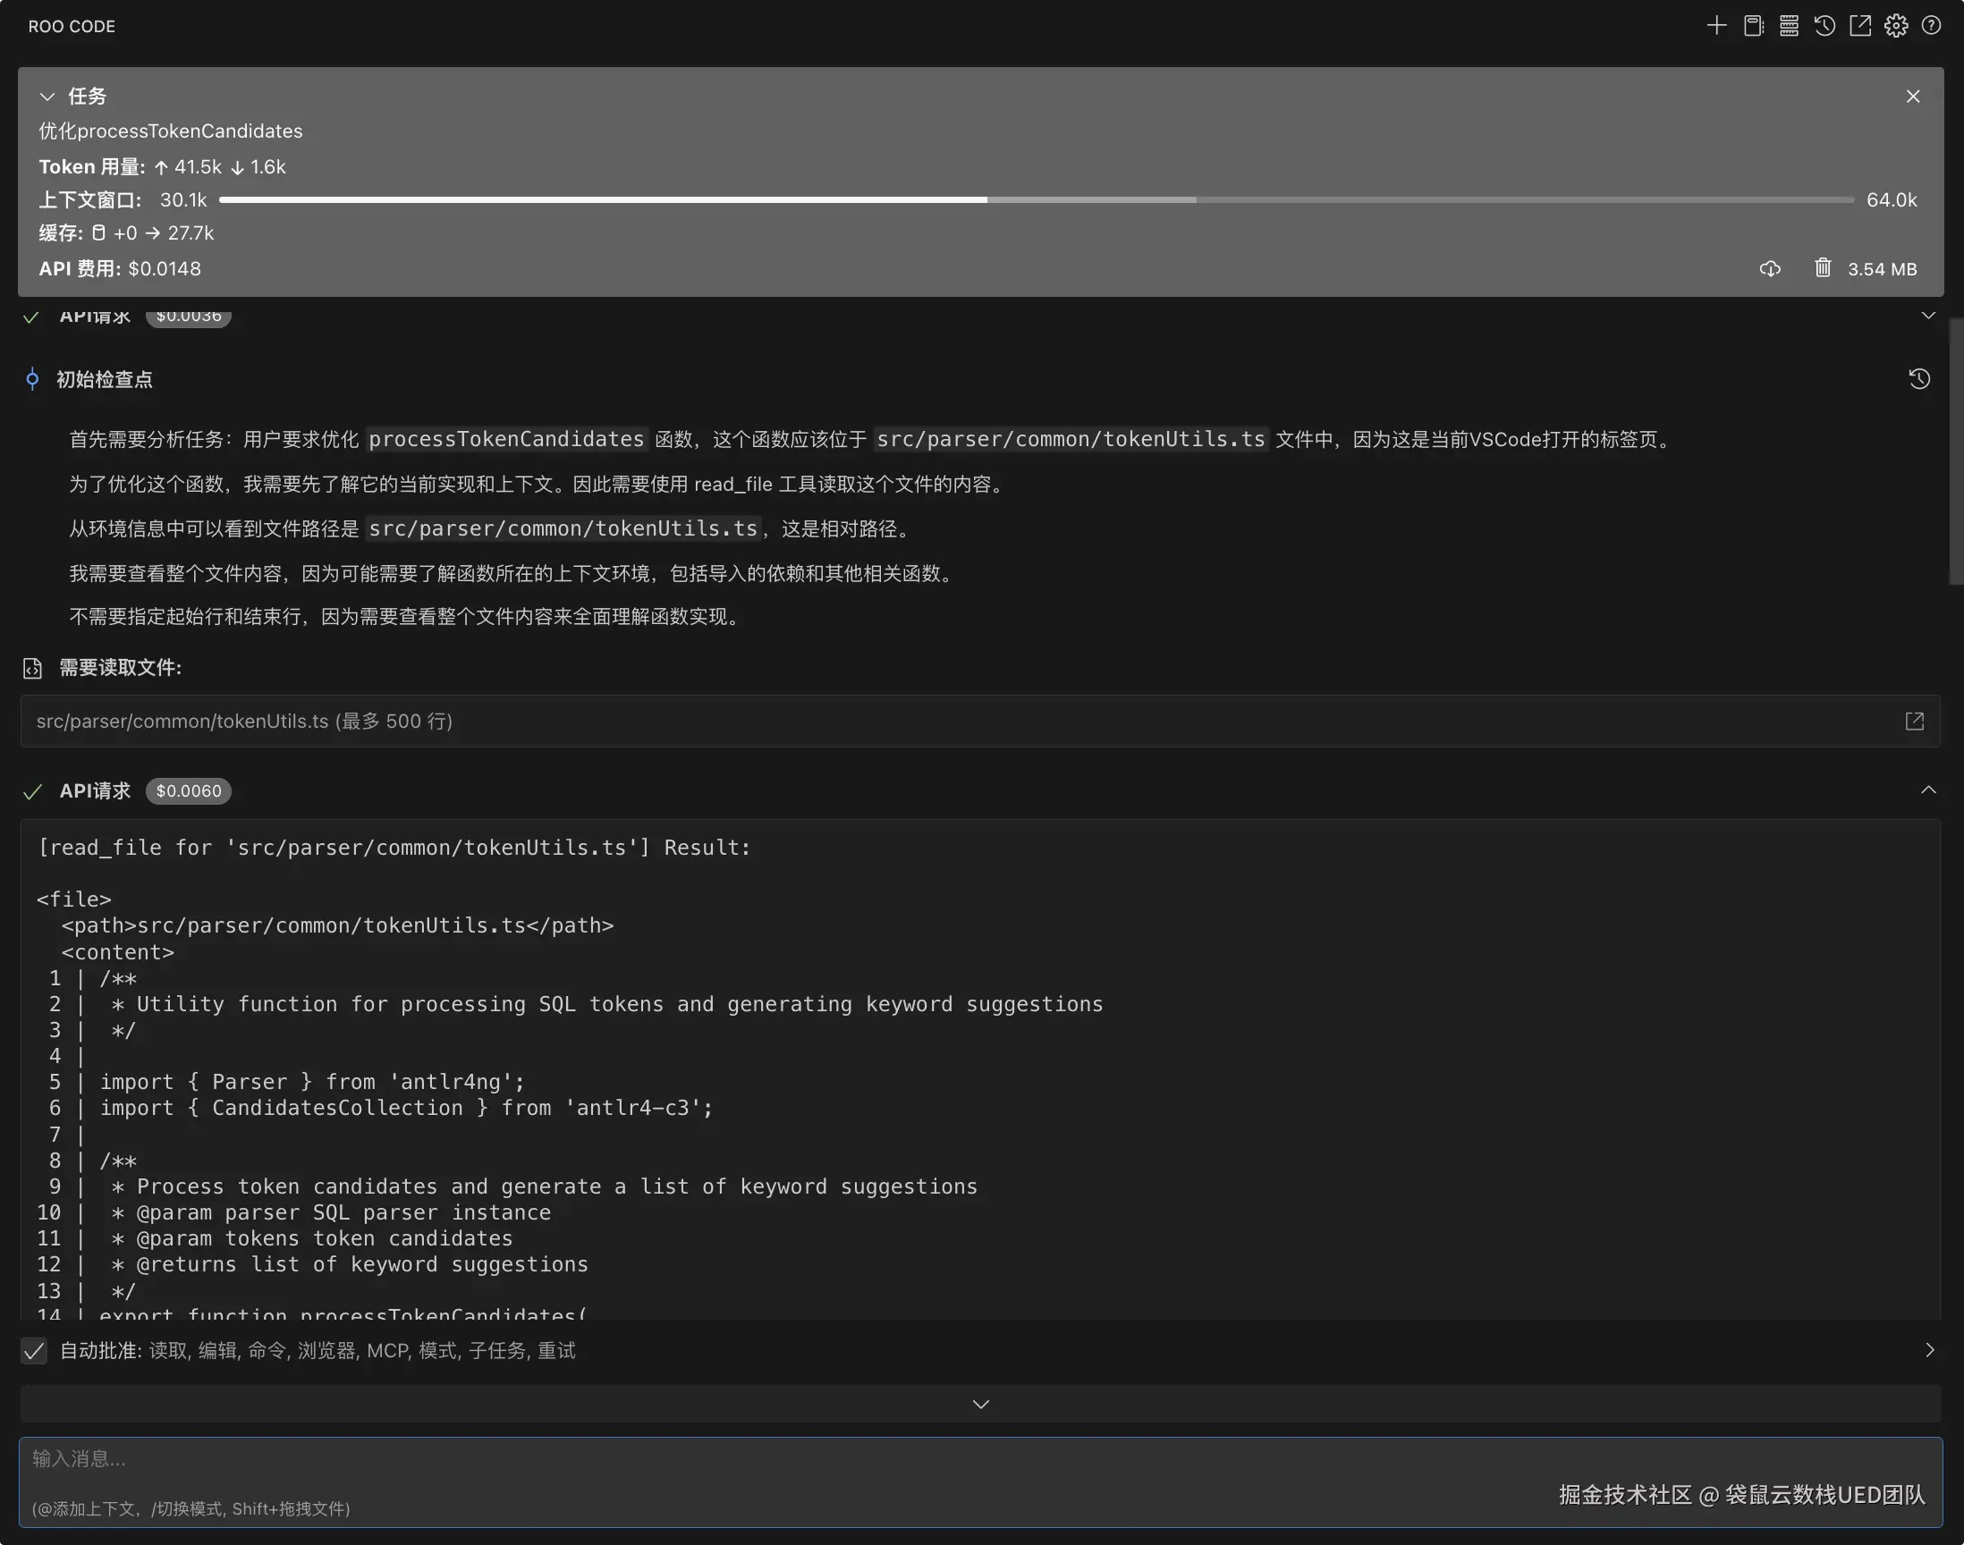Open the help question-mark icon
Screen dimensions: 1964x1545
click(1932, 25)
